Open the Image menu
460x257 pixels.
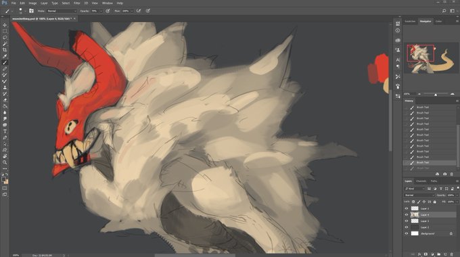pyautogui.click(x=32, y=3)
